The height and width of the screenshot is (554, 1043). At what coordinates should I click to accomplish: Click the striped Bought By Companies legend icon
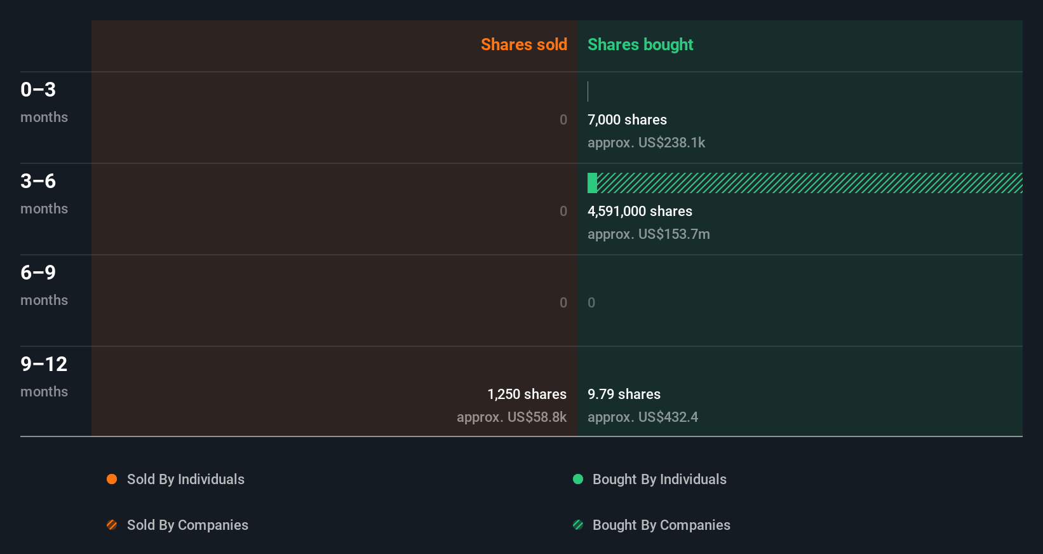[x=578, y=525]
